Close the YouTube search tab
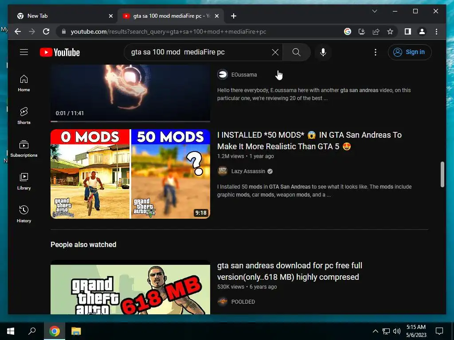This screenshot has width=454, height=340. tap(216, 16)
